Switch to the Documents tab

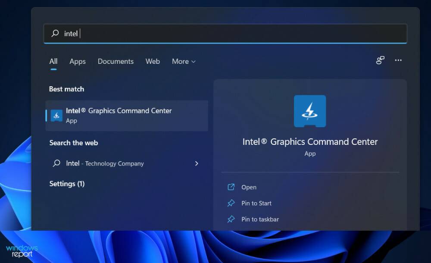point(116,61)
